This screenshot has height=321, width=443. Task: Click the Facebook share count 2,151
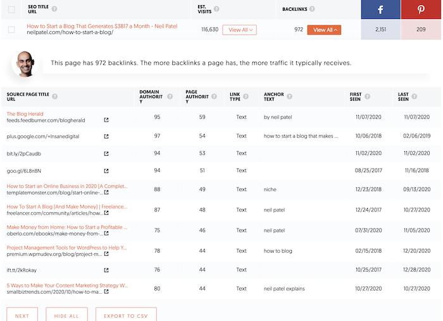[380, 29]
